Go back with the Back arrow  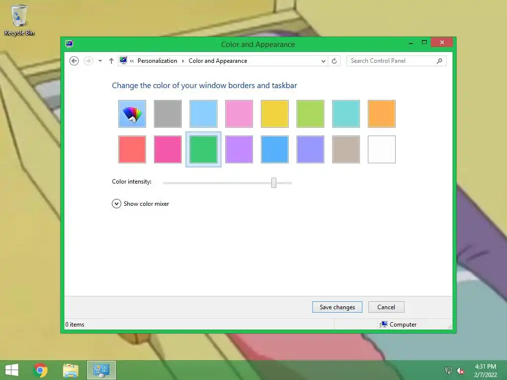pos(74,61)
